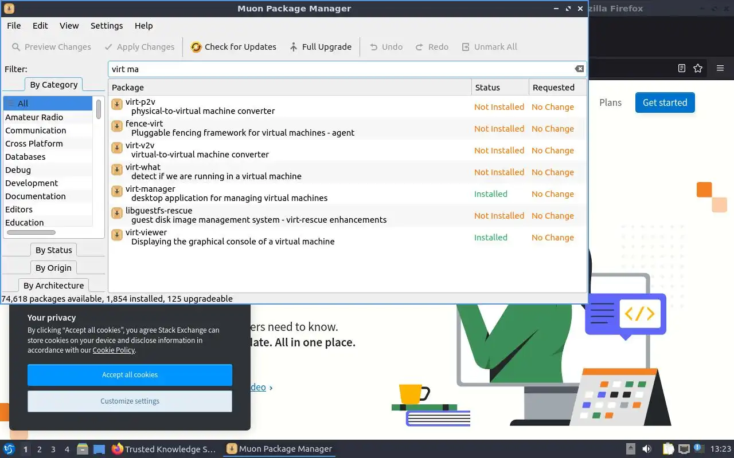This screenshot has height=458, width=734.
Task: Click the Preview Changes toolbar button
Action: pos(51,47)
